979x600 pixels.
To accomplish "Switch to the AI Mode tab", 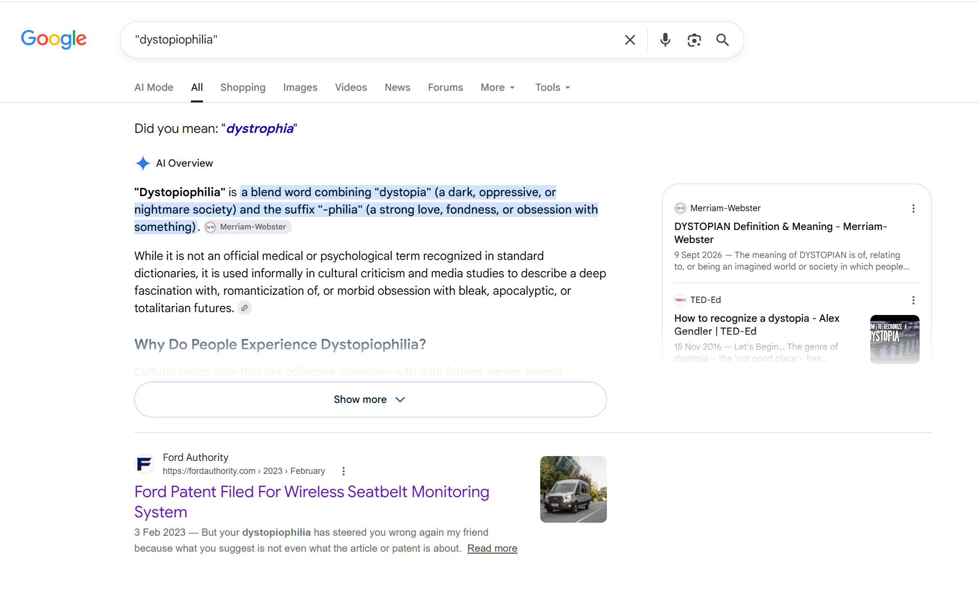I will [154, 87].
